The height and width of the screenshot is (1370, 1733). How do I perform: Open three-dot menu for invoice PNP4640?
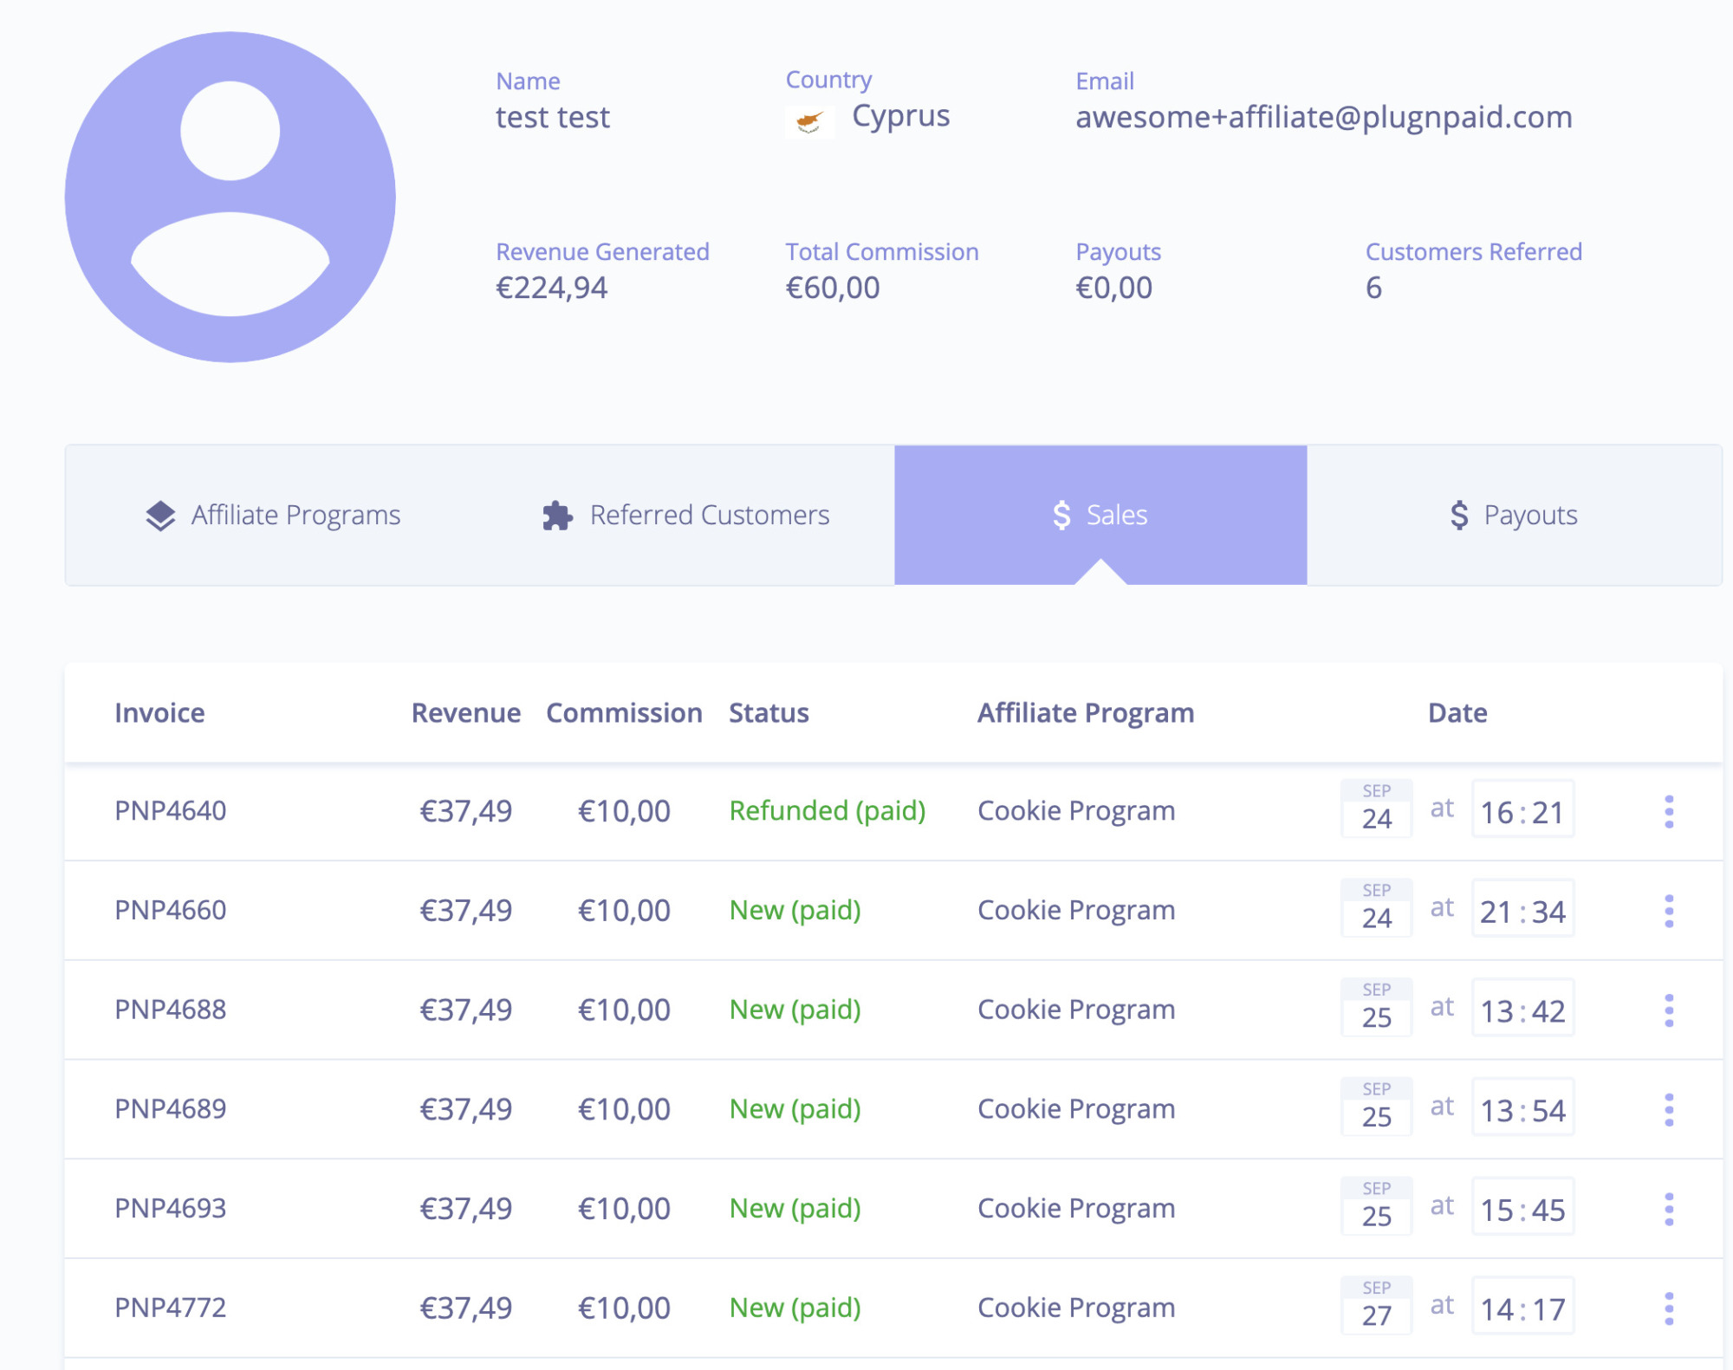coord(1668,811)
